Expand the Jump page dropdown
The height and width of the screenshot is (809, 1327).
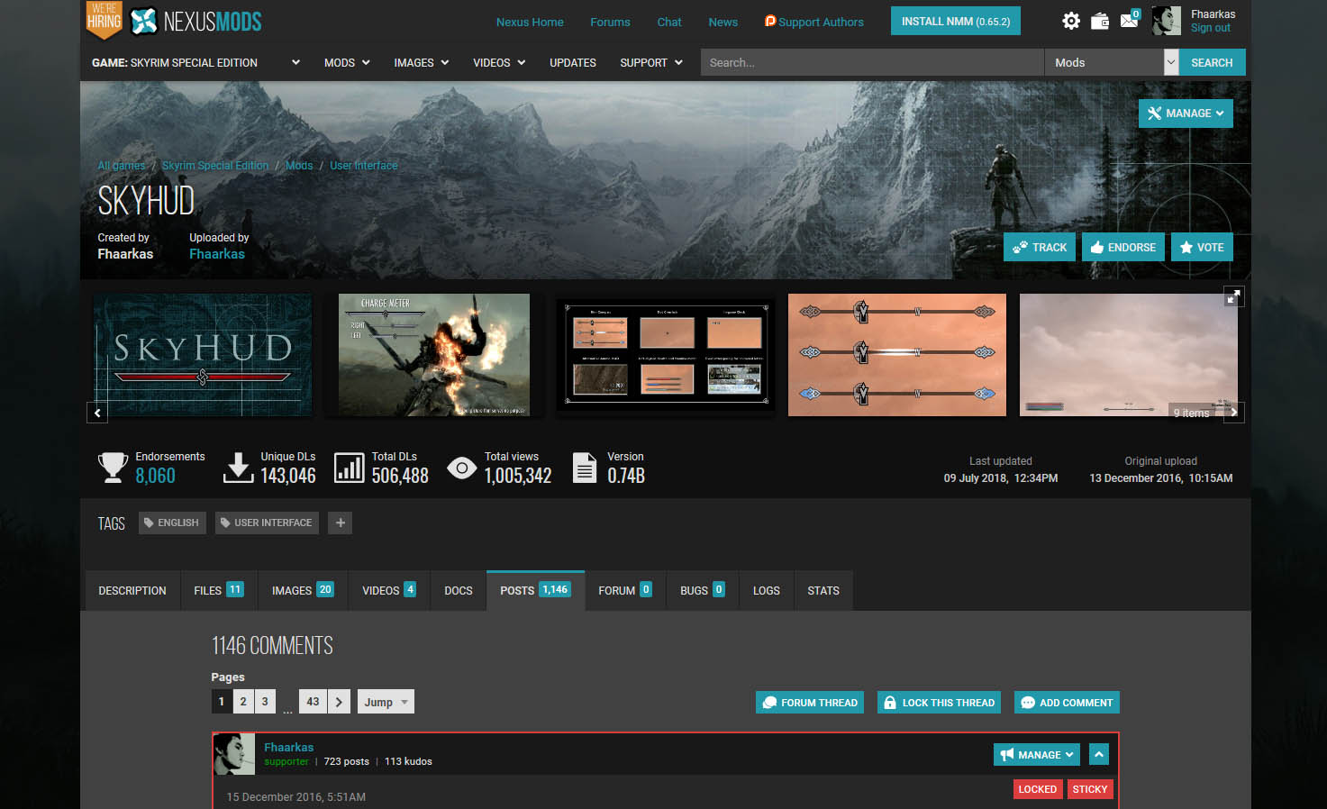(386, 702)
